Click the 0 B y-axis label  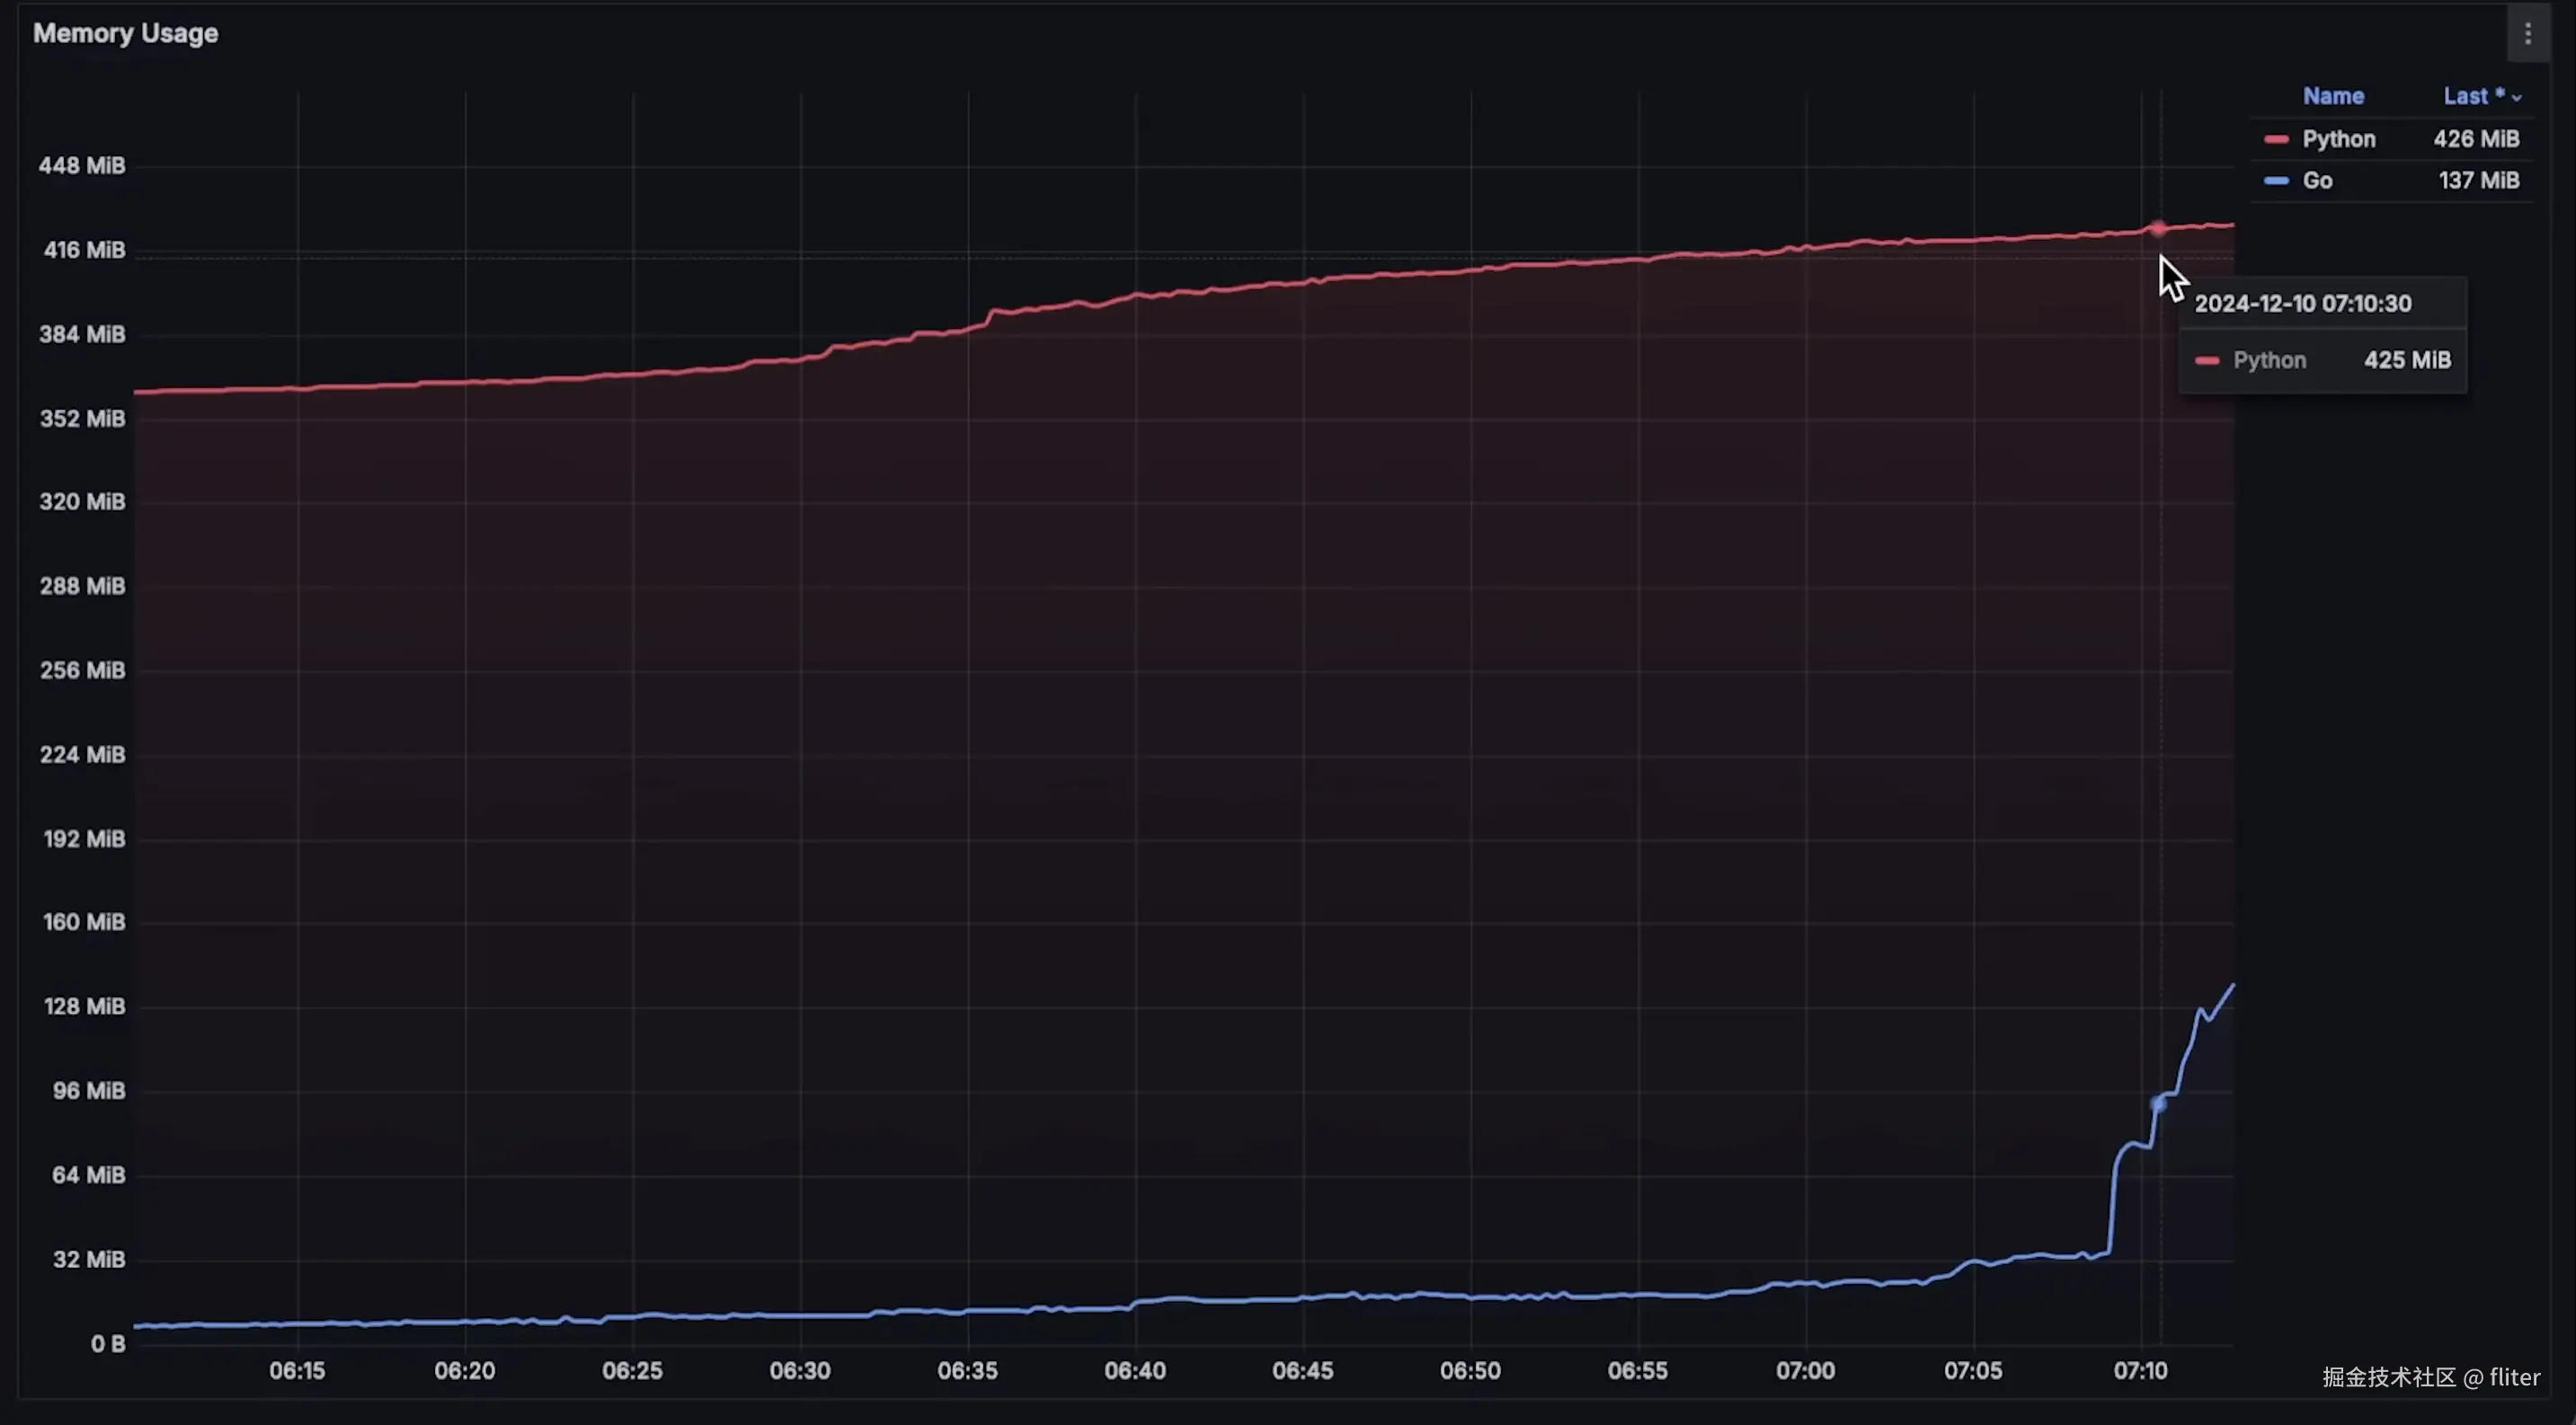(x=108, y=1344)
